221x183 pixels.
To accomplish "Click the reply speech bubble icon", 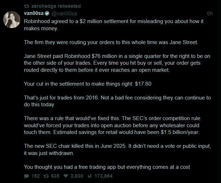I will click(x=27, y=176).
